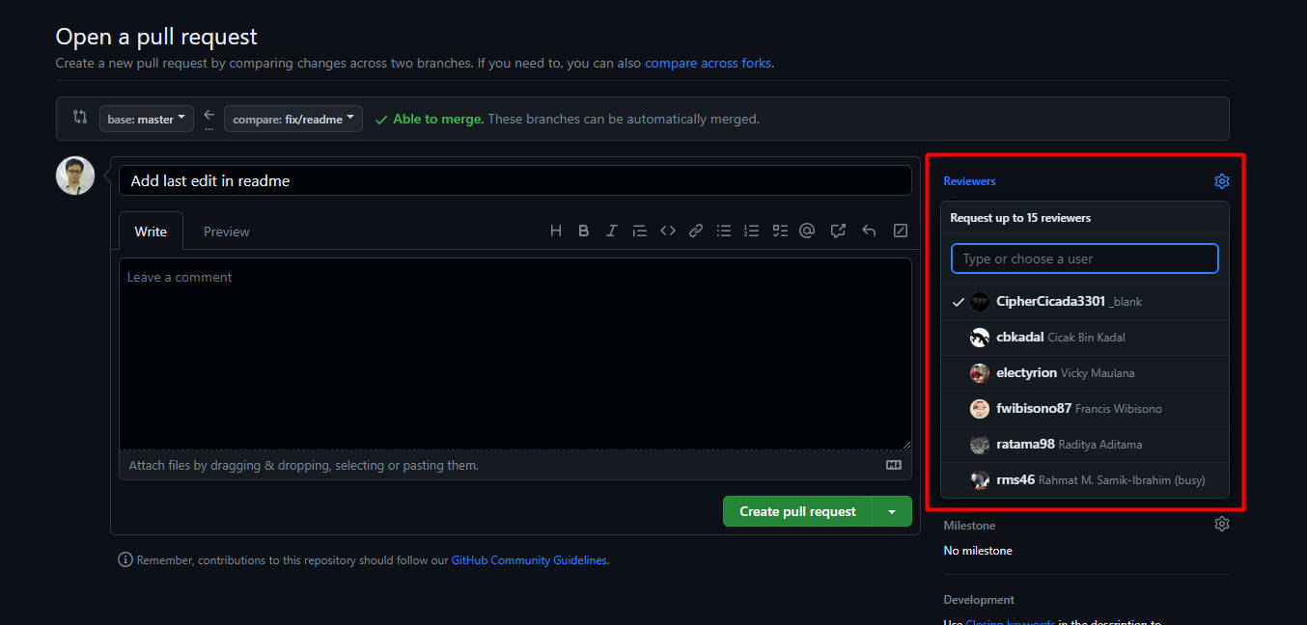Insert a code snippet with the code icon
Image resolution: width=1307 pixels, height=625 pixels.
tap(667, 231)
